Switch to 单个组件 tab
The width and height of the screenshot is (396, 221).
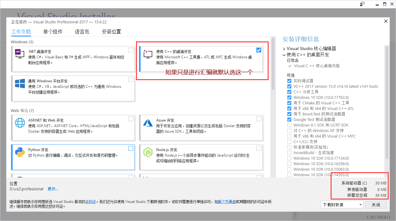[x=53, y=32]
